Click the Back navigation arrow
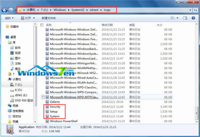This screenshot has height=137, width=200. coord(4,10)
